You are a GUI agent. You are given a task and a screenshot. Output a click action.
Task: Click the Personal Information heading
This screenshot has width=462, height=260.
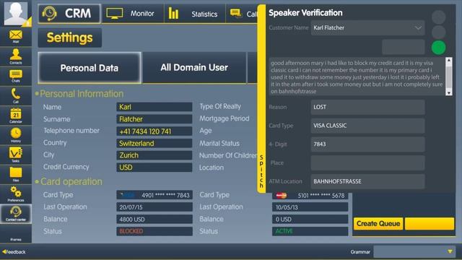(82, 94)
